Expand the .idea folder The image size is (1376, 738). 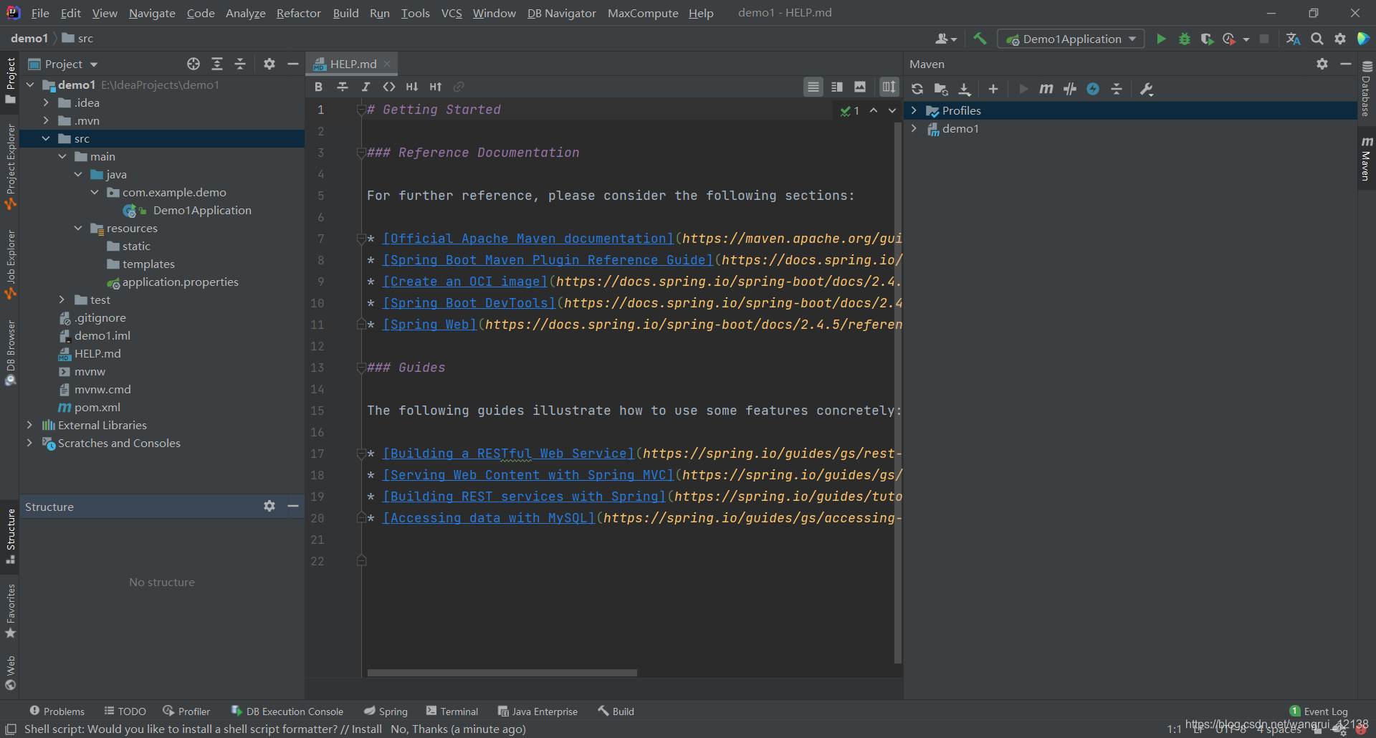pos(46,102)
